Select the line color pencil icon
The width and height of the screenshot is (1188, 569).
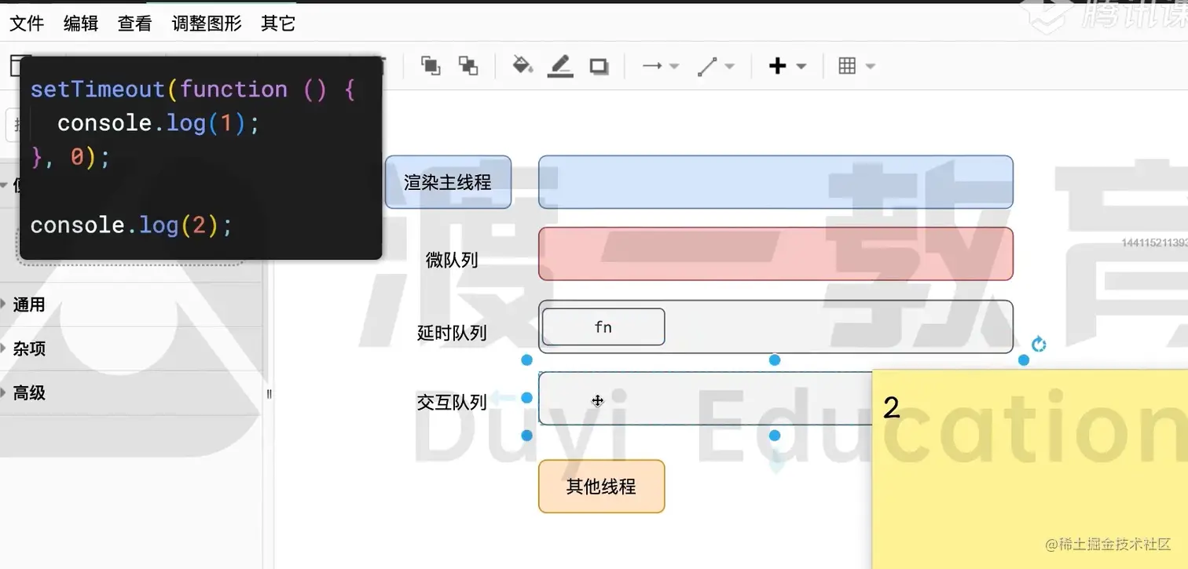(x=560, y=66)
